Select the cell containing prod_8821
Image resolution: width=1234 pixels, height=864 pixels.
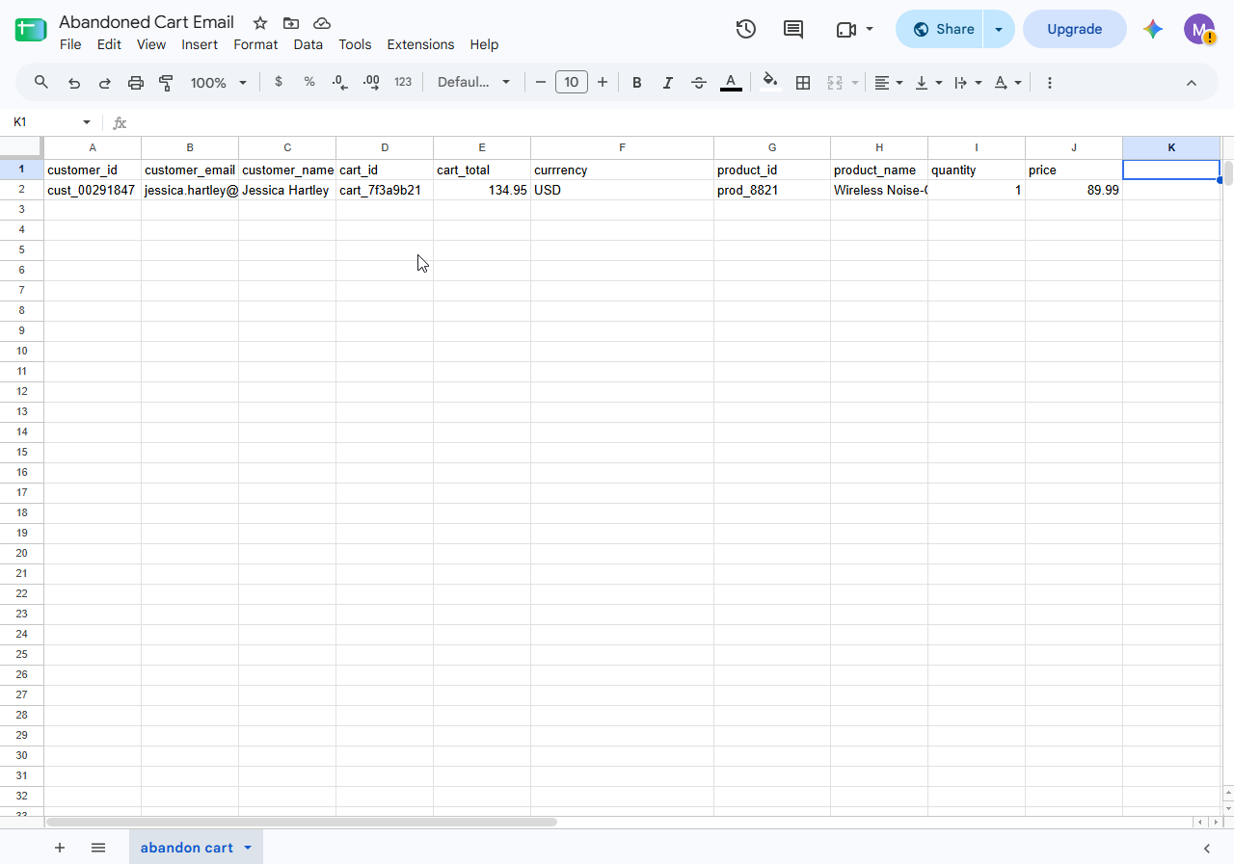[x=772, y=191]
